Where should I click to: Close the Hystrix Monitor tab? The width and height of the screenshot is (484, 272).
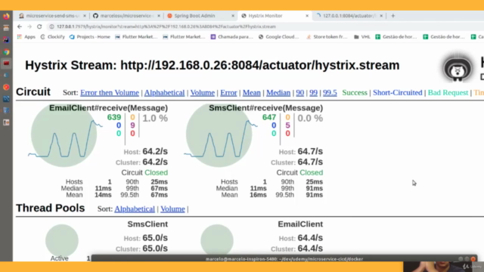307,16
